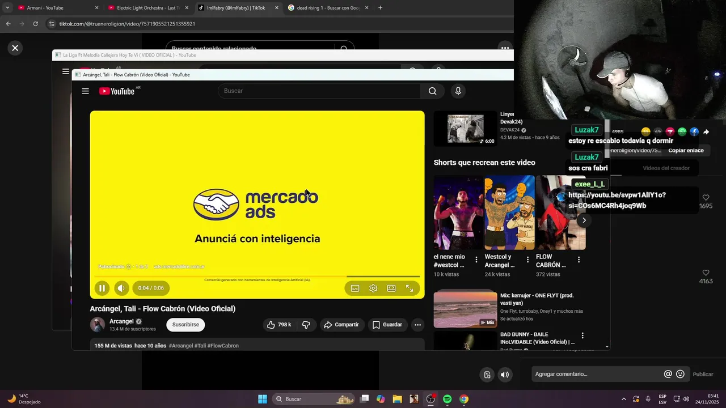Screen dimensions: 726x408
Task: Insert a mention with the @ icon
Action: pos(668,374)
